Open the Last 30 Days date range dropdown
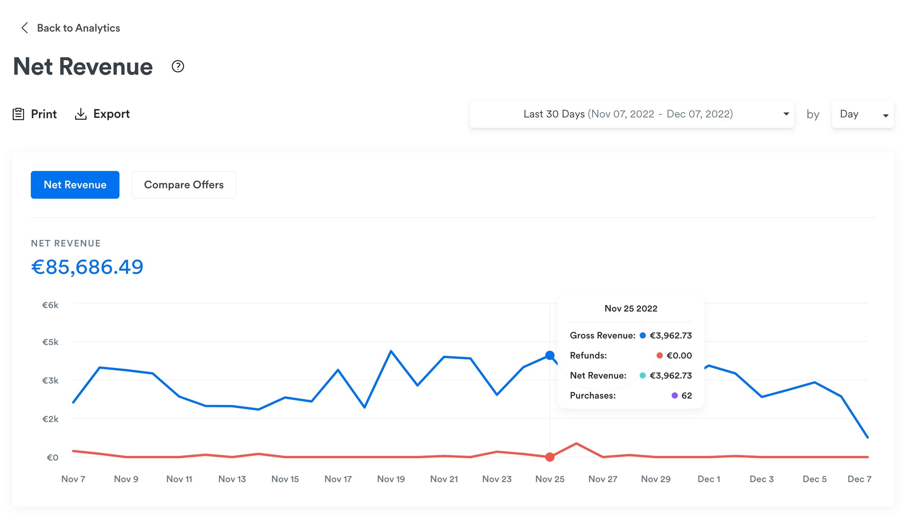The image size is (907, 516). coord(628,114)
